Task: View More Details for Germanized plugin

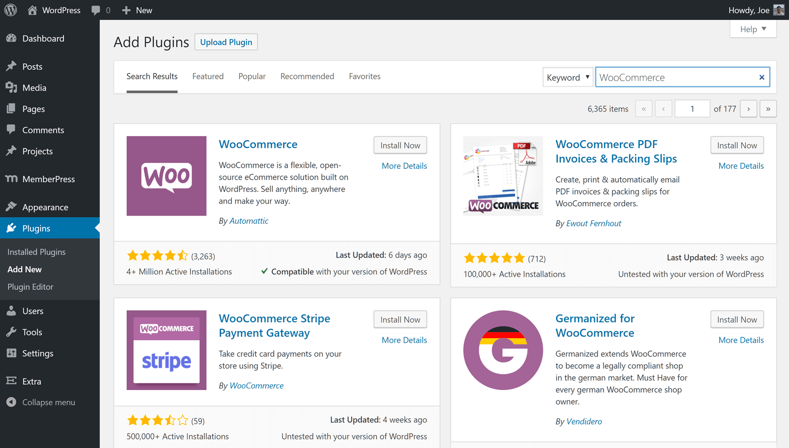Action: click(741, 340)
